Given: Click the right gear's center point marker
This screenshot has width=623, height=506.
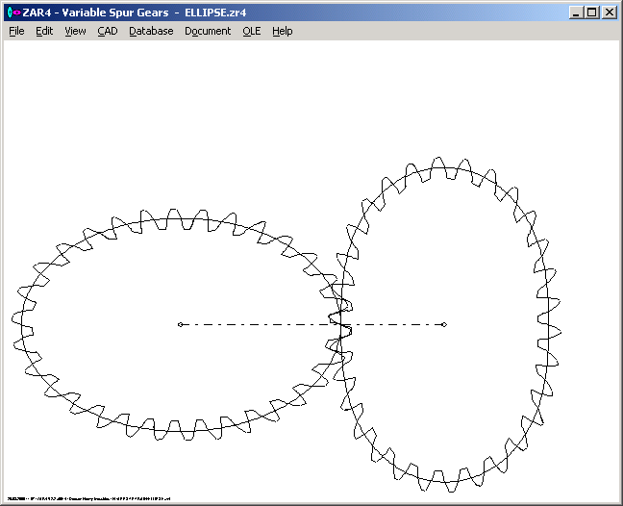Looking at the screenshot, I should pyautogui.click(x=444, y=324).
